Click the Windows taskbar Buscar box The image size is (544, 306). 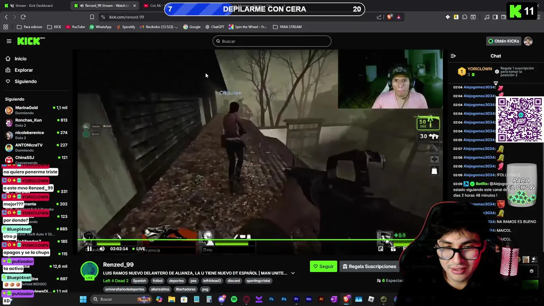pos(121,299)
